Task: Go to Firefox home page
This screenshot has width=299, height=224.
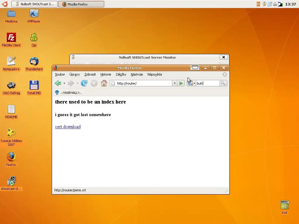Action: click(104, 83)
